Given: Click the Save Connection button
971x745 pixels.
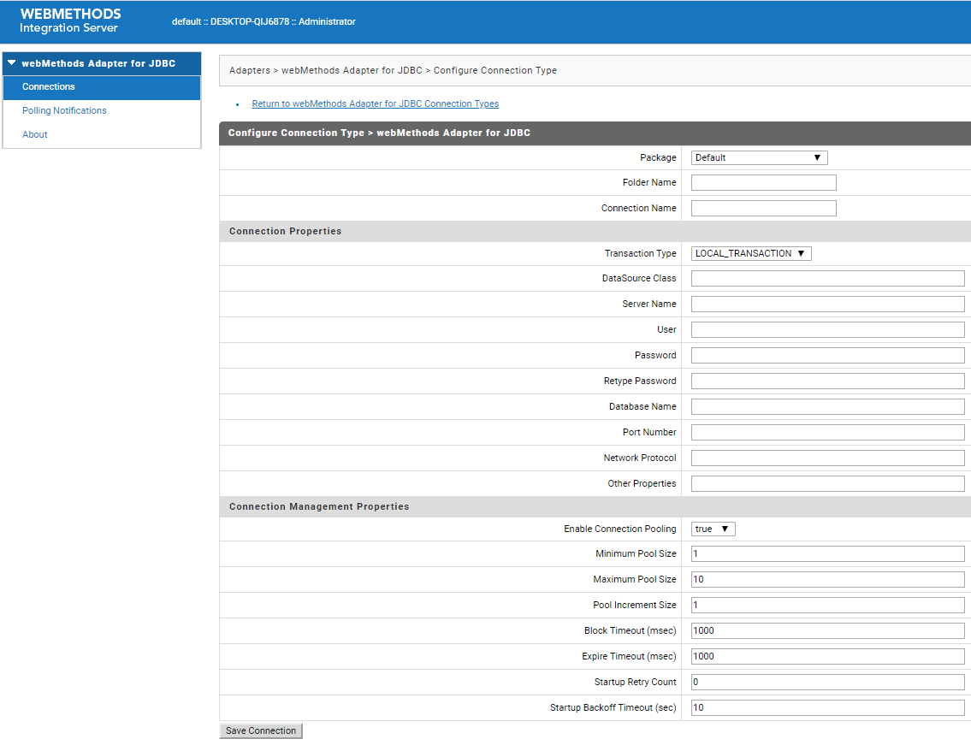Looking at the screenshot, I should coord(260,730).
